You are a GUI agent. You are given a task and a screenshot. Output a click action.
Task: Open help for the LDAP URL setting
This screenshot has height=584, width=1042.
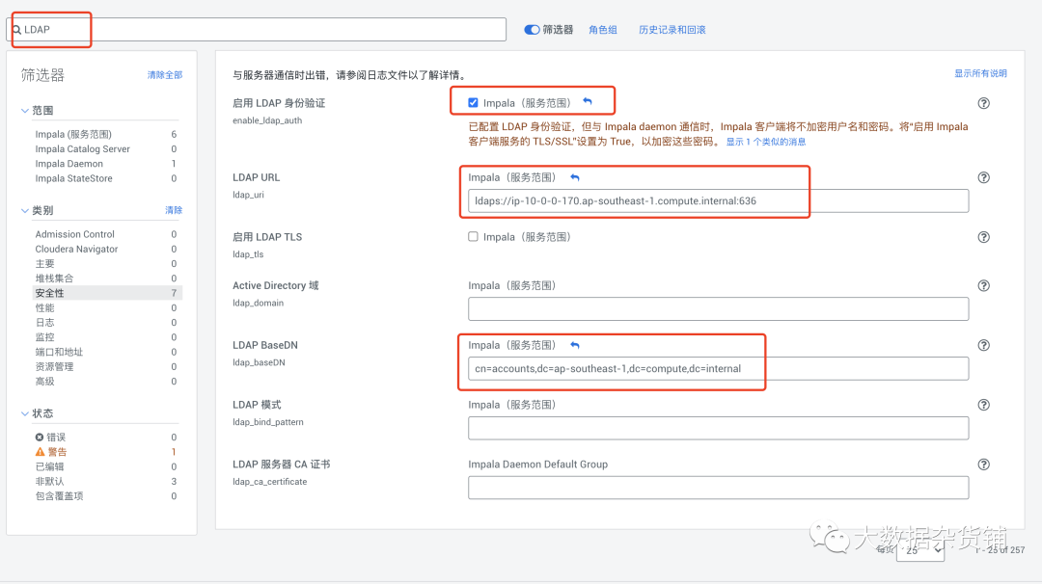[x=983, y=177]
